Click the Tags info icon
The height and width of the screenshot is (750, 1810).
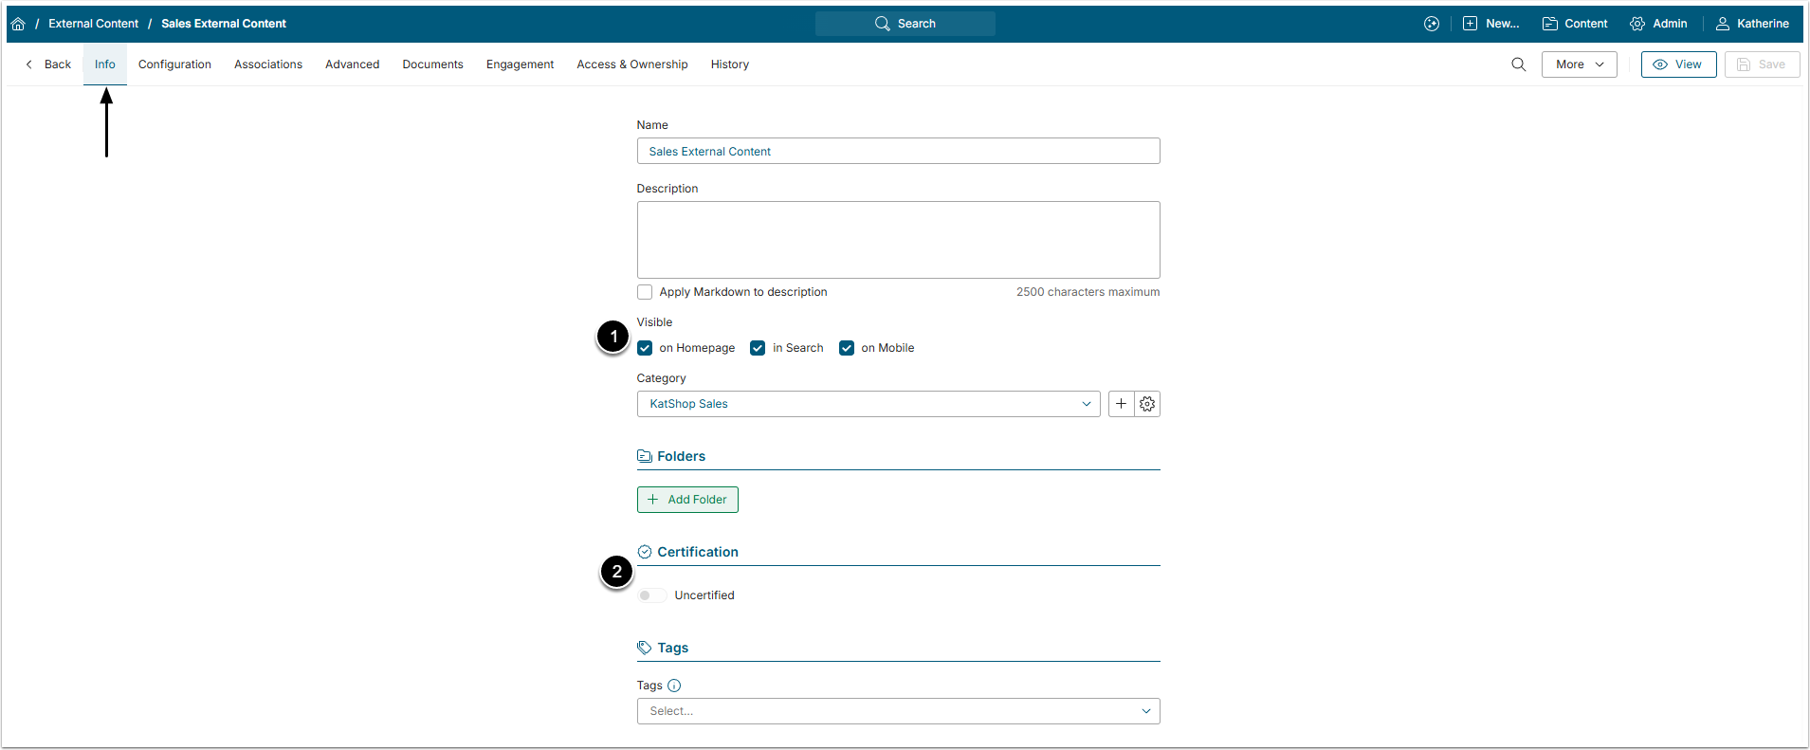(x=674, y=686)
